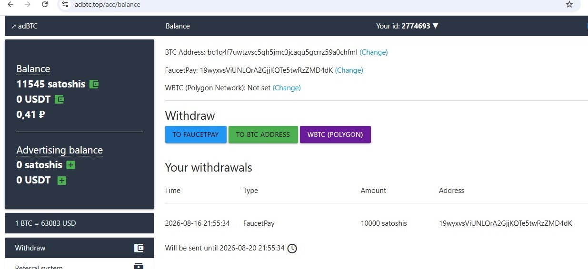The width and height of the screenshot is (588, 269).
Task: Go back using the browser back arrow
Action: [x=10, y=4]
